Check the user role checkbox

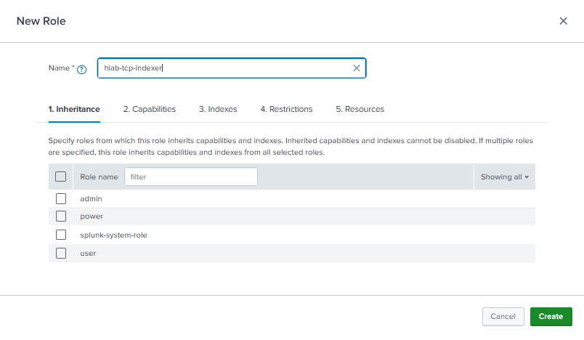61,253
